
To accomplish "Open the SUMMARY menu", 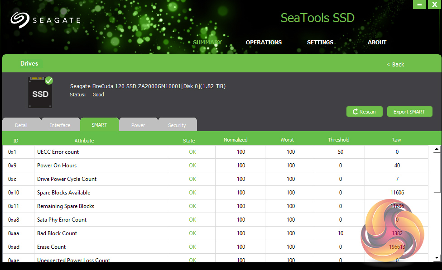I will [x=207, y=42].
